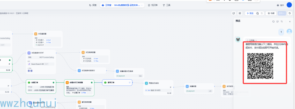Select the 创建支付订单回复 node icon
Screen dimensions: 295x109
pos(67,82)
